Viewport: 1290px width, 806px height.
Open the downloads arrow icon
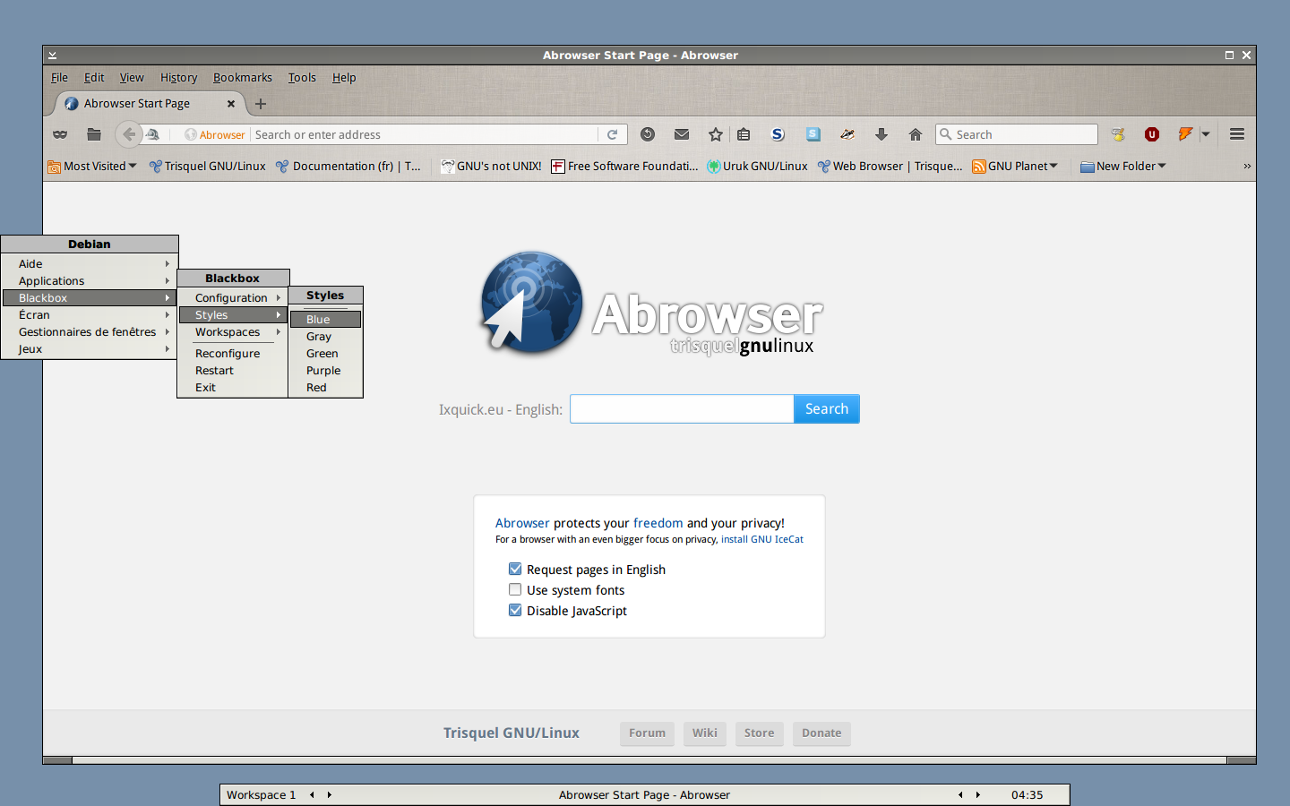coord(881,134)
